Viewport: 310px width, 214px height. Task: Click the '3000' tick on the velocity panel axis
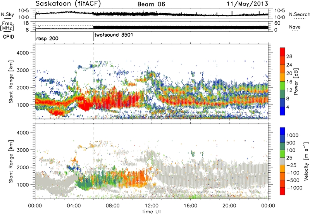22,150
